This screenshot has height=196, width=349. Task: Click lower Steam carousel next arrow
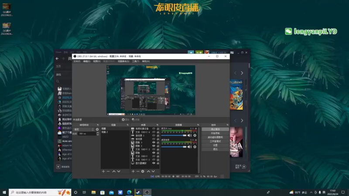pos(242,121)
